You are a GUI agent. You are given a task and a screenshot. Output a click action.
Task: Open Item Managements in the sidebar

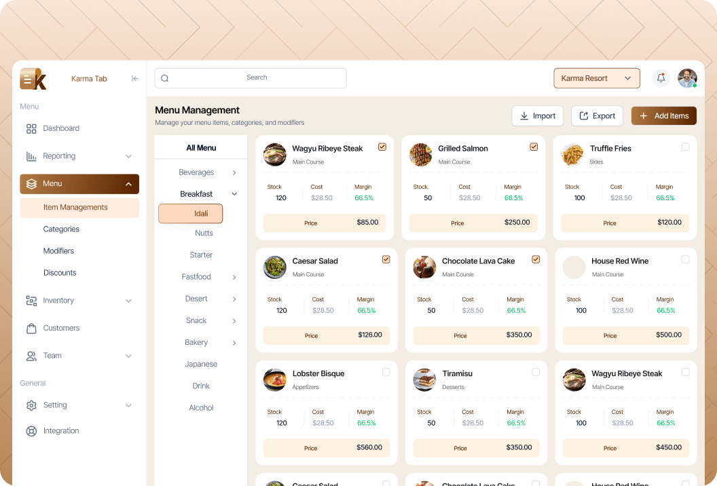point(79,208)
